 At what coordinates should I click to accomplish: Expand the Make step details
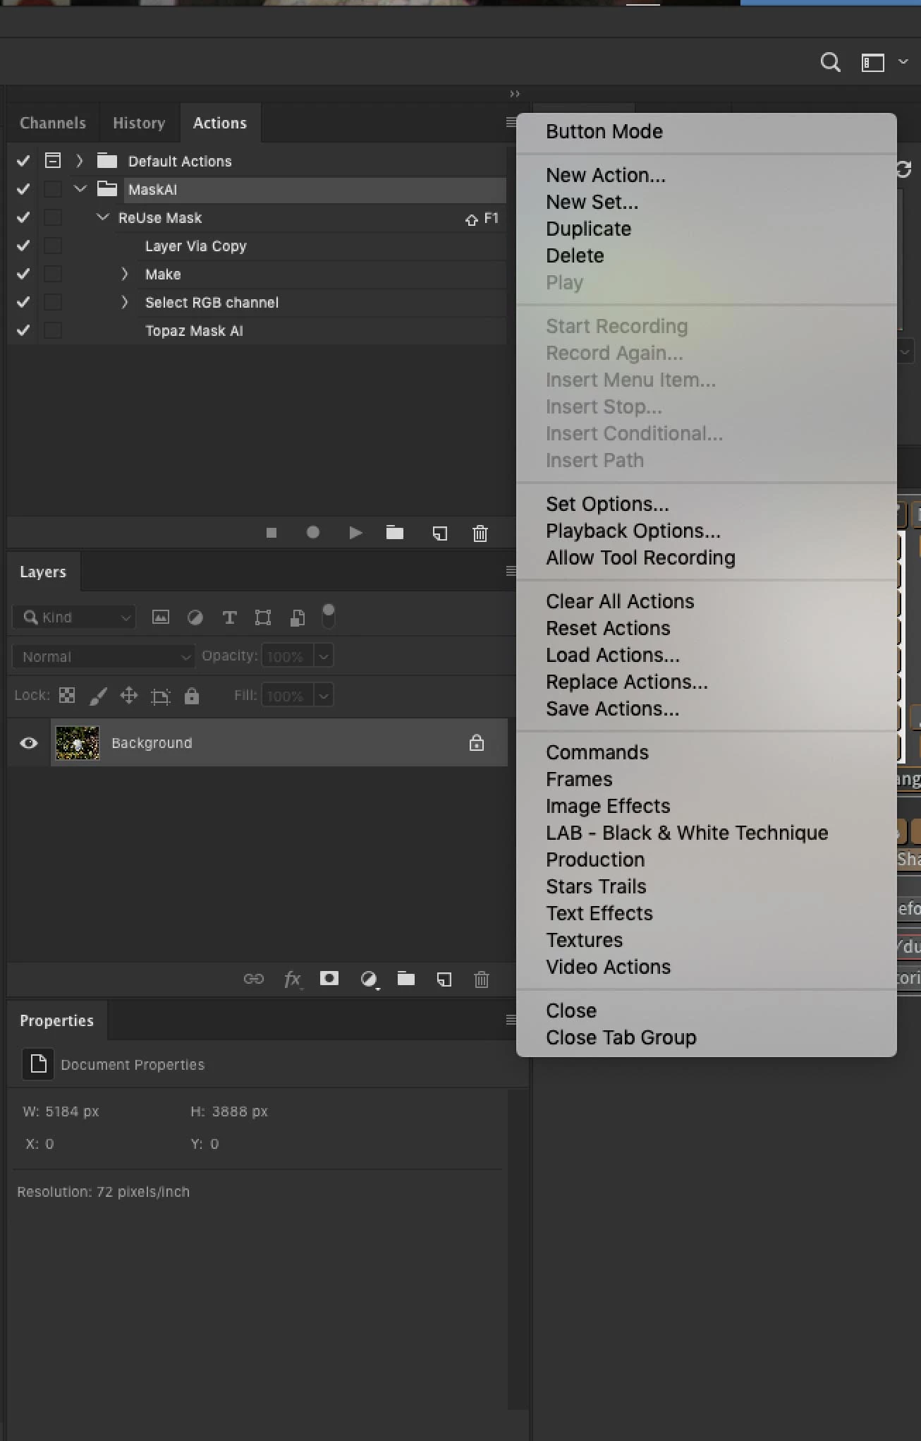point(125,274)
